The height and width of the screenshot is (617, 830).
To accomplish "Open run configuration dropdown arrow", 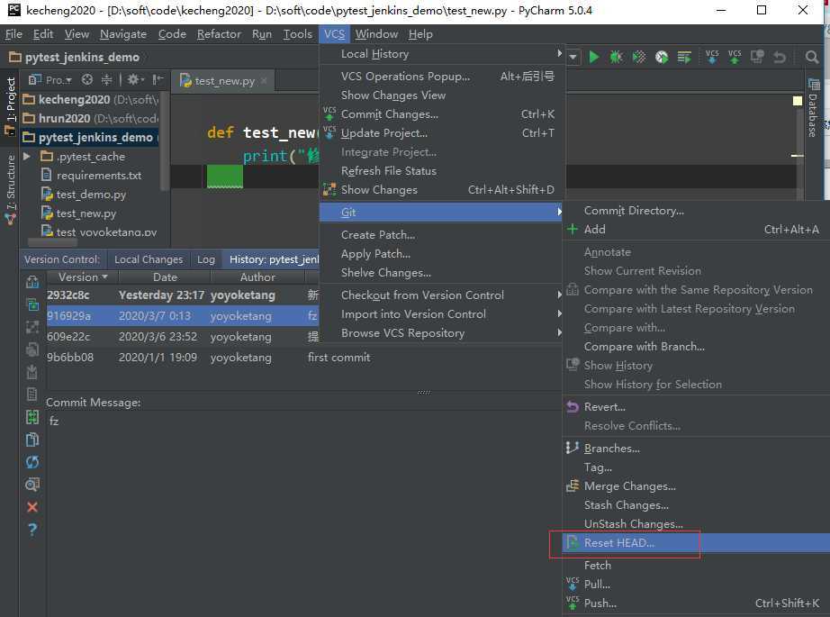I will [573, 57].
